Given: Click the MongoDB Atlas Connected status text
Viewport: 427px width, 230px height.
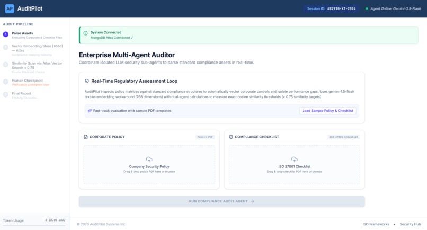Looking at the screenshot, I should pos(112,38).
